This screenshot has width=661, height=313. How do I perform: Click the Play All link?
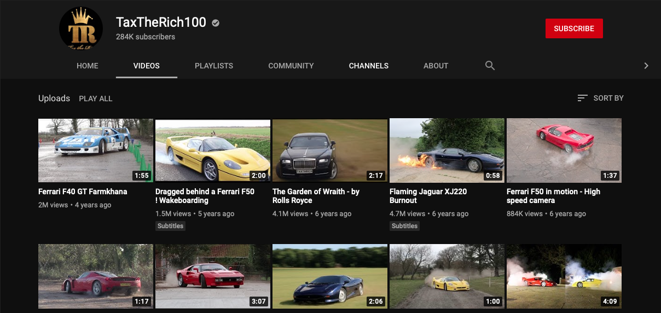96,98
